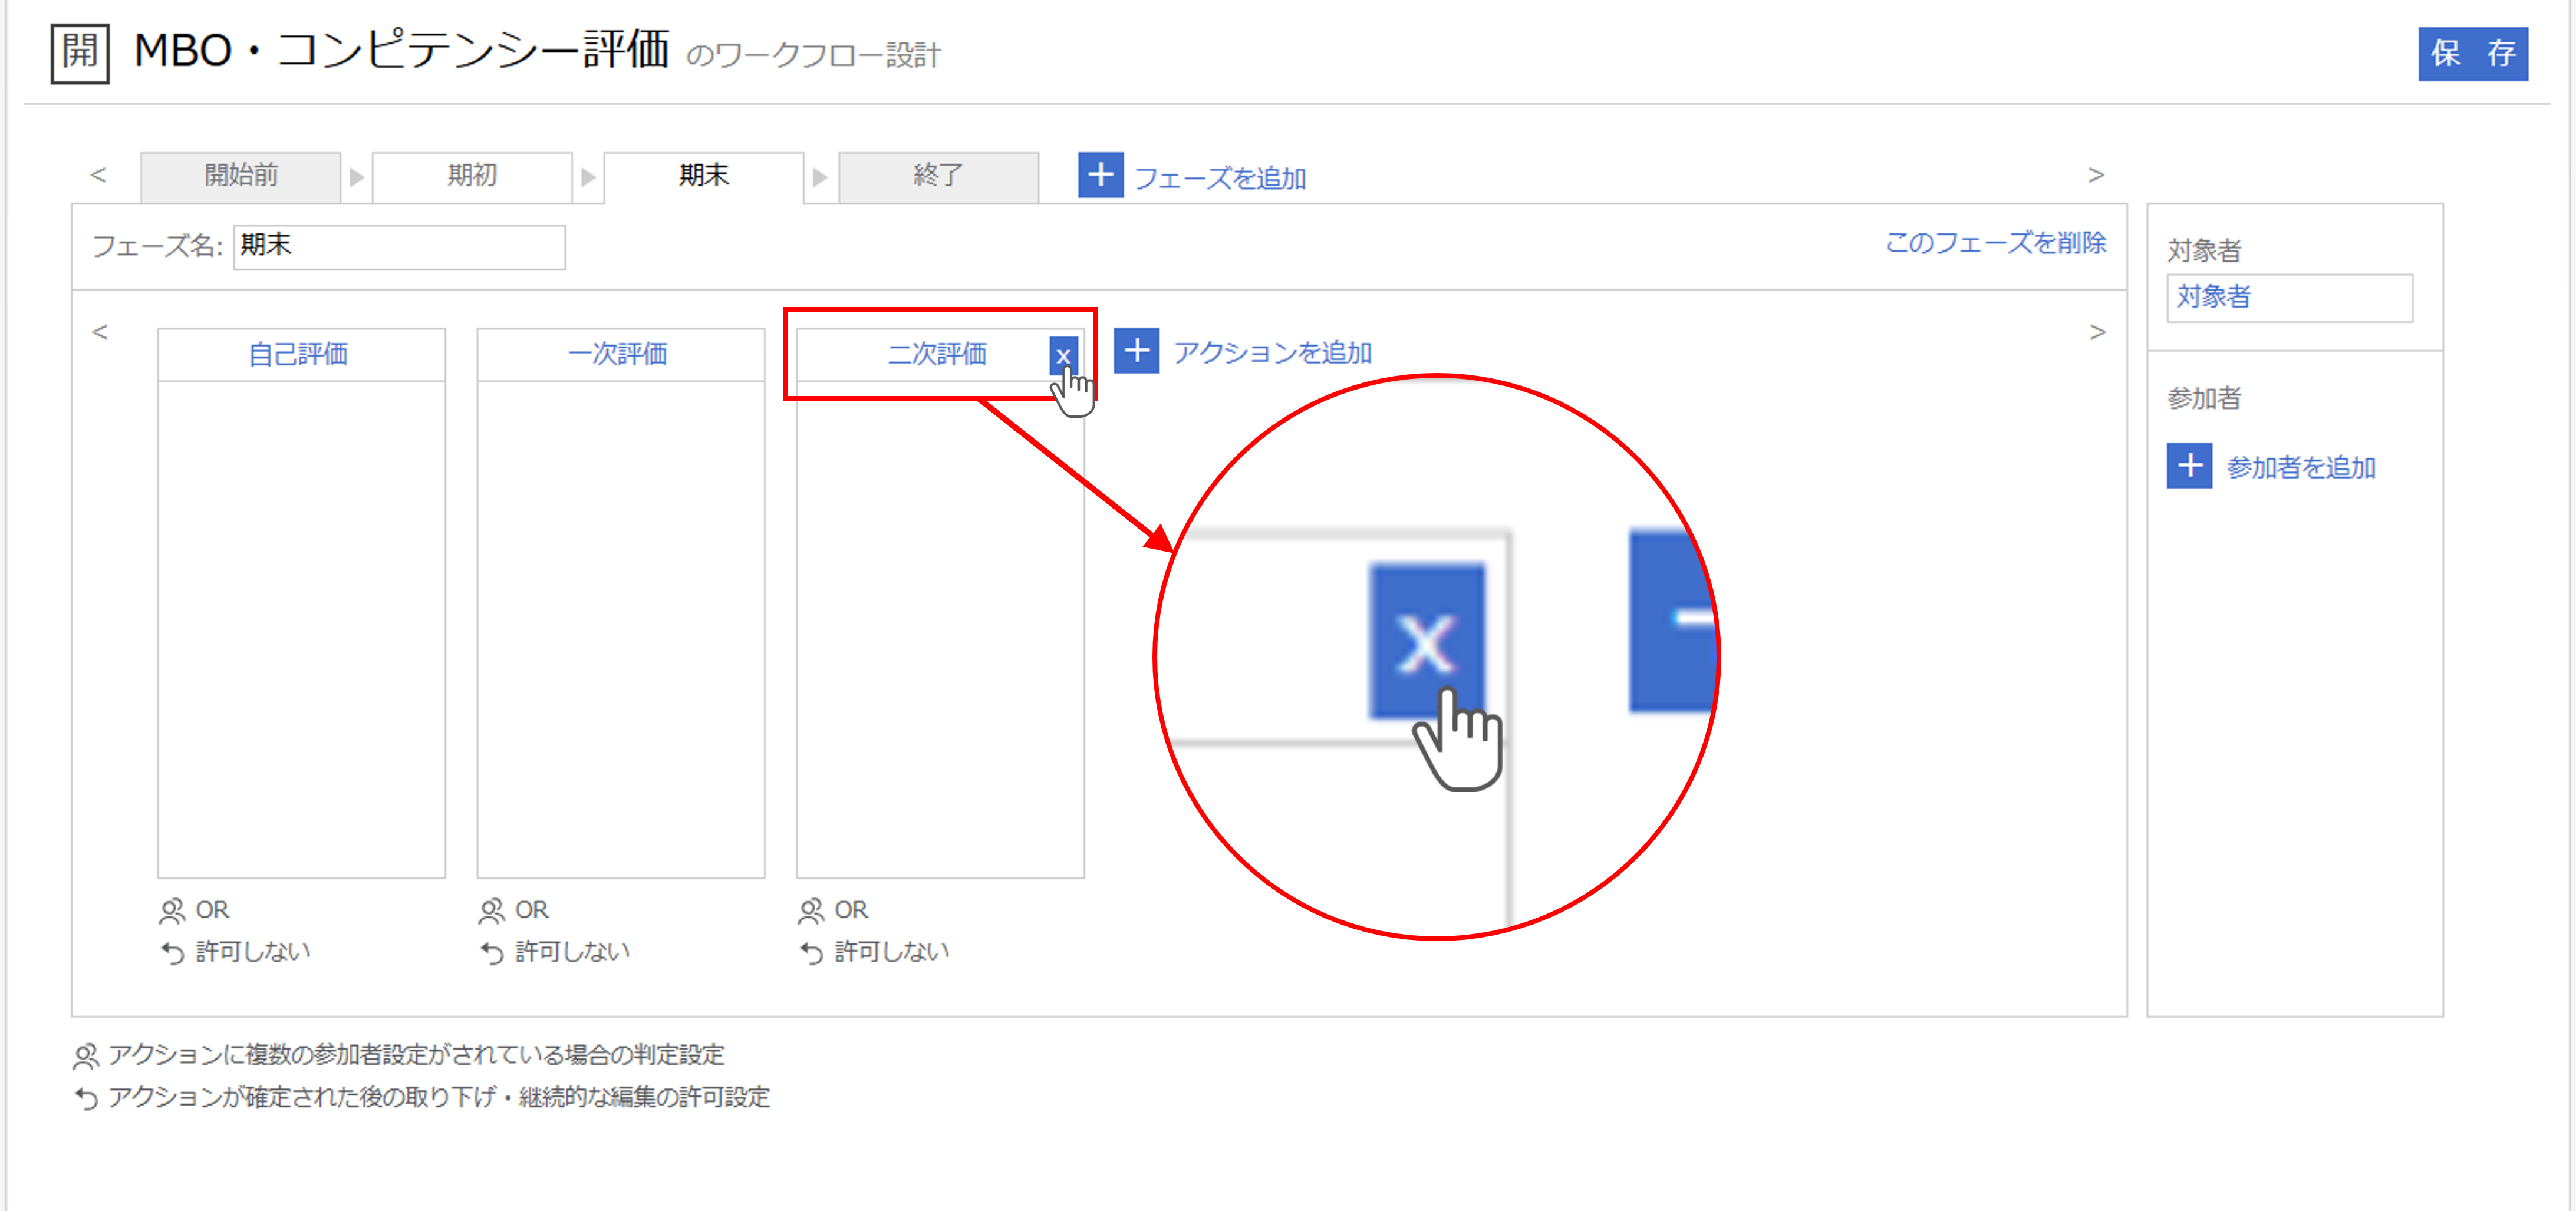Click the triangle arrow between 期末 and 終了

820,178
